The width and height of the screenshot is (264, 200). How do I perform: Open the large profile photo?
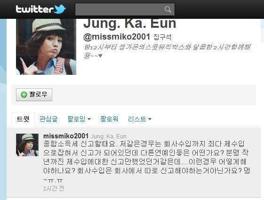coord(46,47)
